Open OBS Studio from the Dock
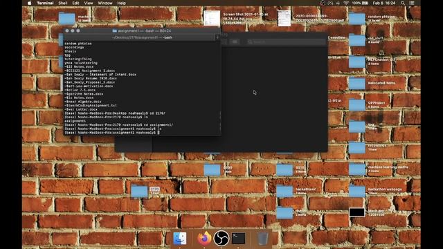The width and height of the screenshot is (443, 249). click(221, 238)
